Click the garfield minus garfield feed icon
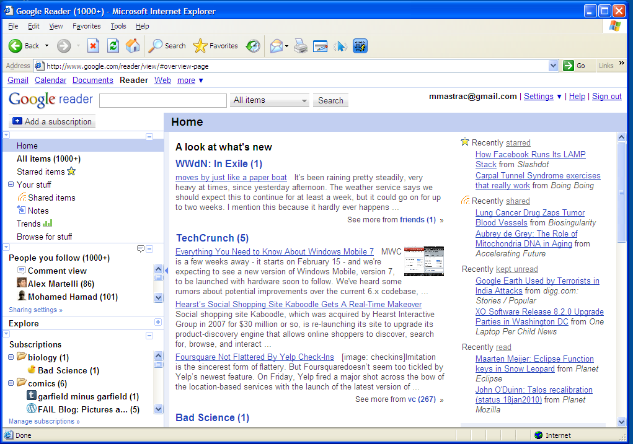The height and width of the screenshot is (444, 633). point(32,395)
